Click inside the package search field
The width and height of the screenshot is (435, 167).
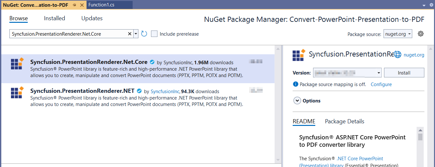[68, 34]
